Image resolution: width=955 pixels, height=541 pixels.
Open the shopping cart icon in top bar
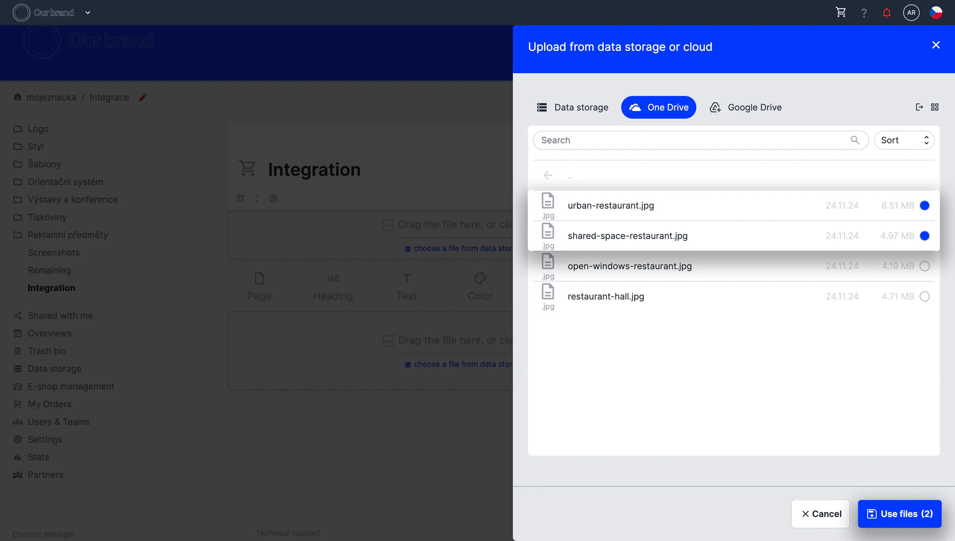click(x=840, y=12)
